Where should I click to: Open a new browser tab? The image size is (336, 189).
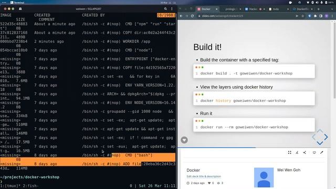tap(319, 9)
